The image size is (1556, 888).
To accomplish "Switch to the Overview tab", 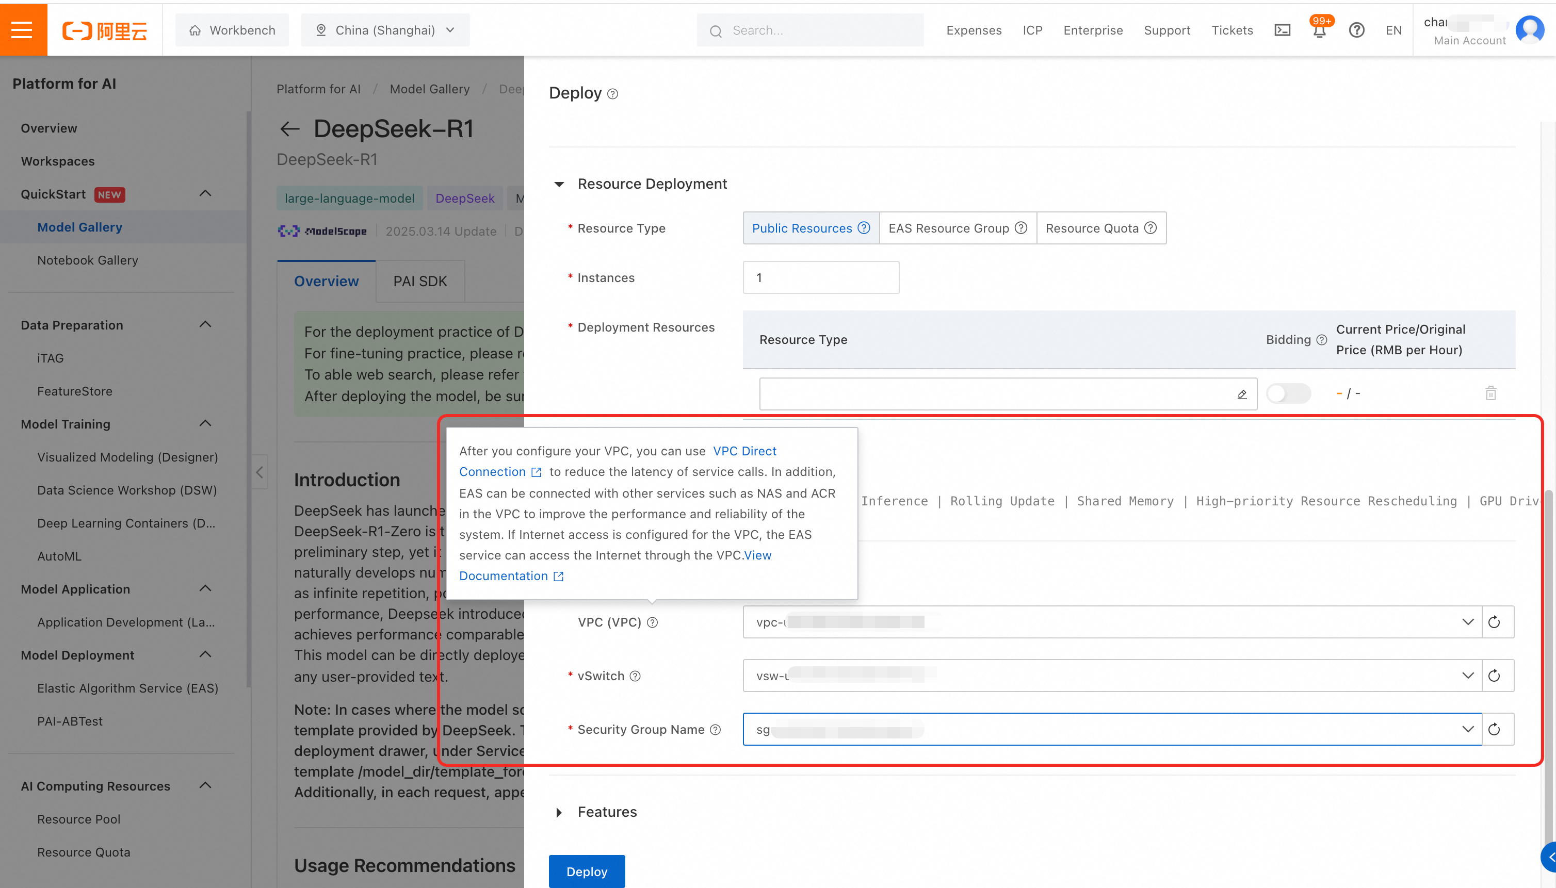I will (327, 281).
